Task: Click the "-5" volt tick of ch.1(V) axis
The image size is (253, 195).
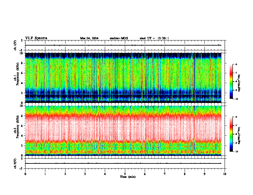Action: 22,50
